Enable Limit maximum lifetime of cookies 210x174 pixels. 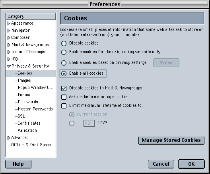[x=64, y=106]
